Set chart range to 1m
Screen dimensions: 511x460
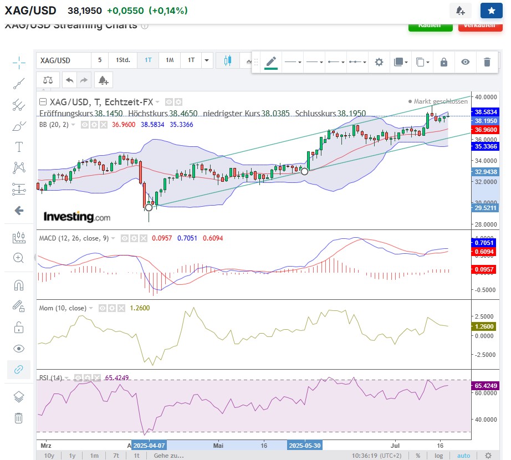tap(94, 456)
